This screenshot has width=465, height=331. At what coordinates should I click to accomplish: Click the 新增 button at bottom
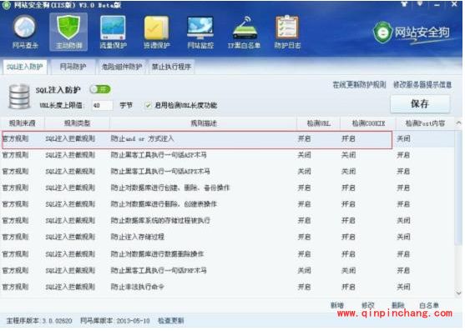tap(337, 305)
